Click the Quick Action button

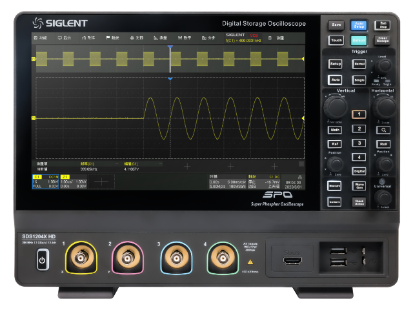pyautogui.click(x=359, y=202)
